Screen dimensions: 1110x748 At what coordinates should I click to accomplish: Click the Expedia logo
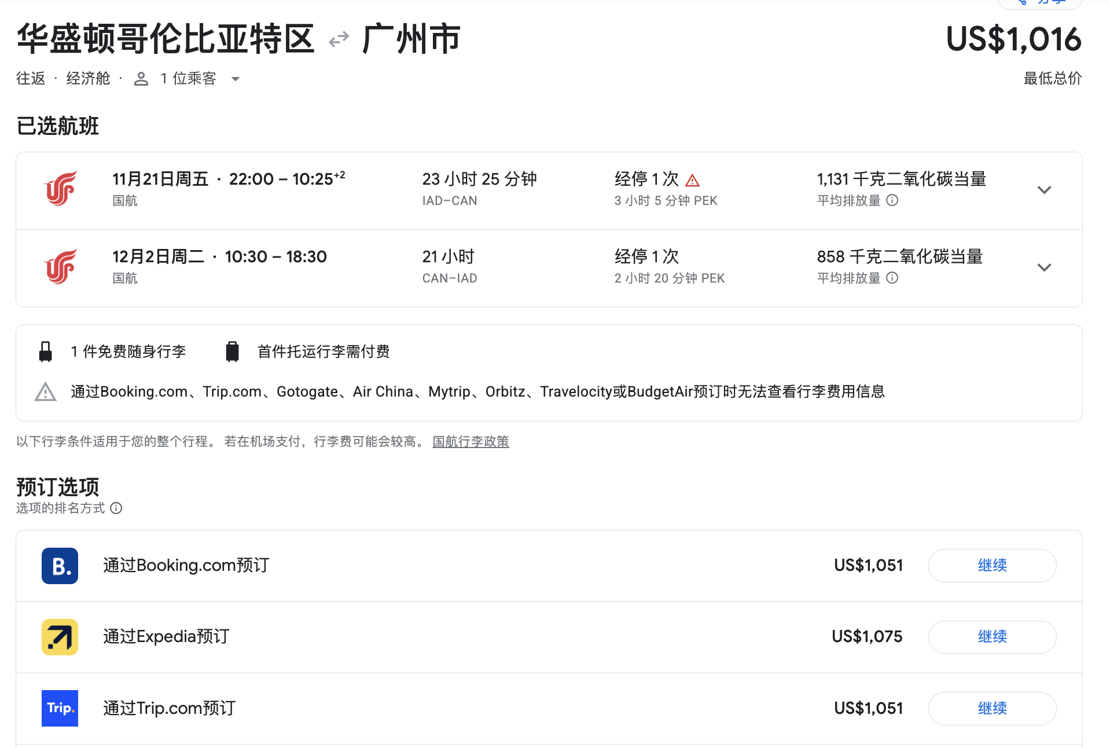pos(60,637)
